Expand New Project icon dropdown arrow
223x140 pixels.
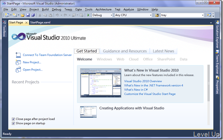click(11, 15)
